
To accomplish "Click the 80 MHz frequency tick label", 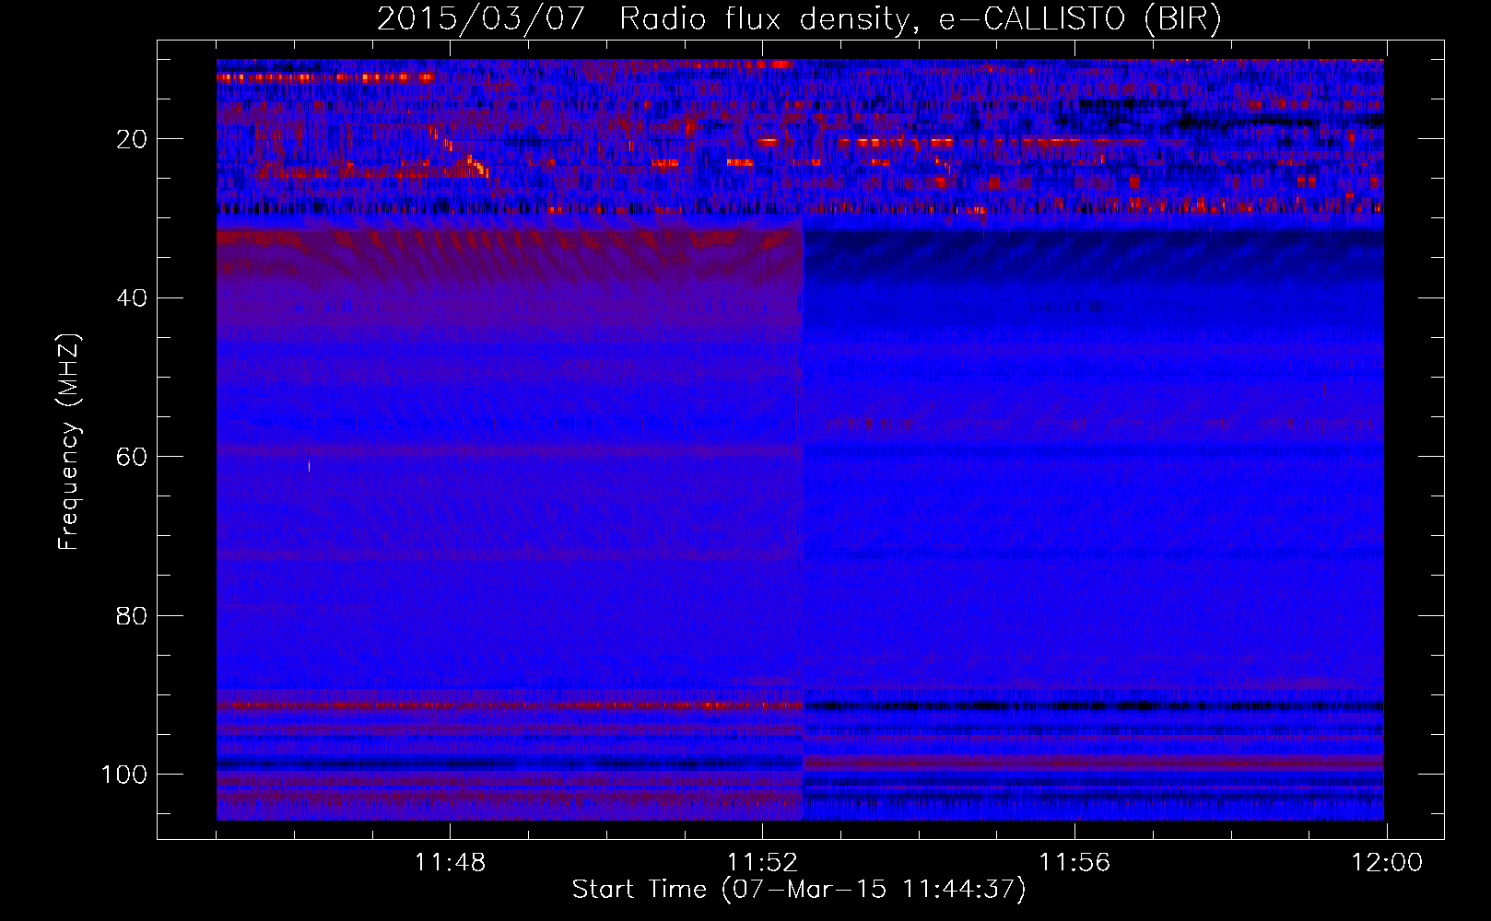I will tap(132, 616).
